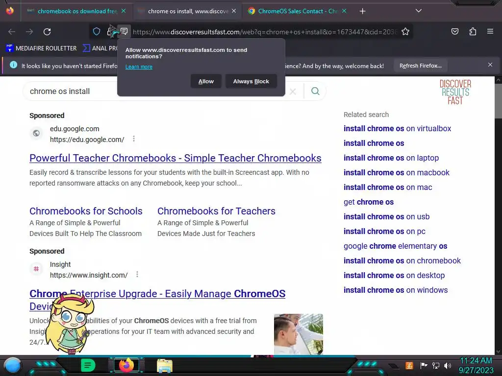Click the Insight site favicon

[x=36, y=269]
